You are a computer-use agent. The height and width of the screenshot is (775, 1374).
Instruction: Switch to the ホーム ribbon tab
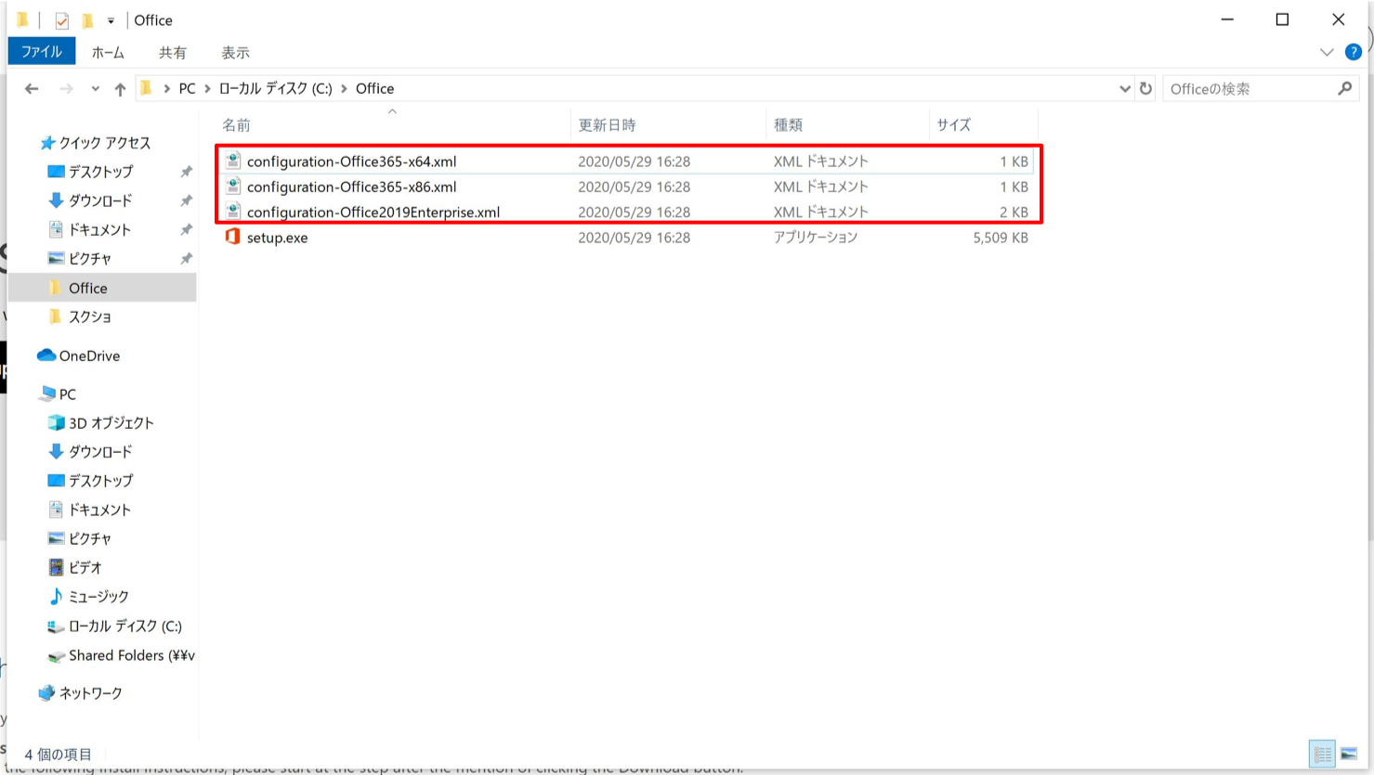pyautogui.click(x=108, y=53)
